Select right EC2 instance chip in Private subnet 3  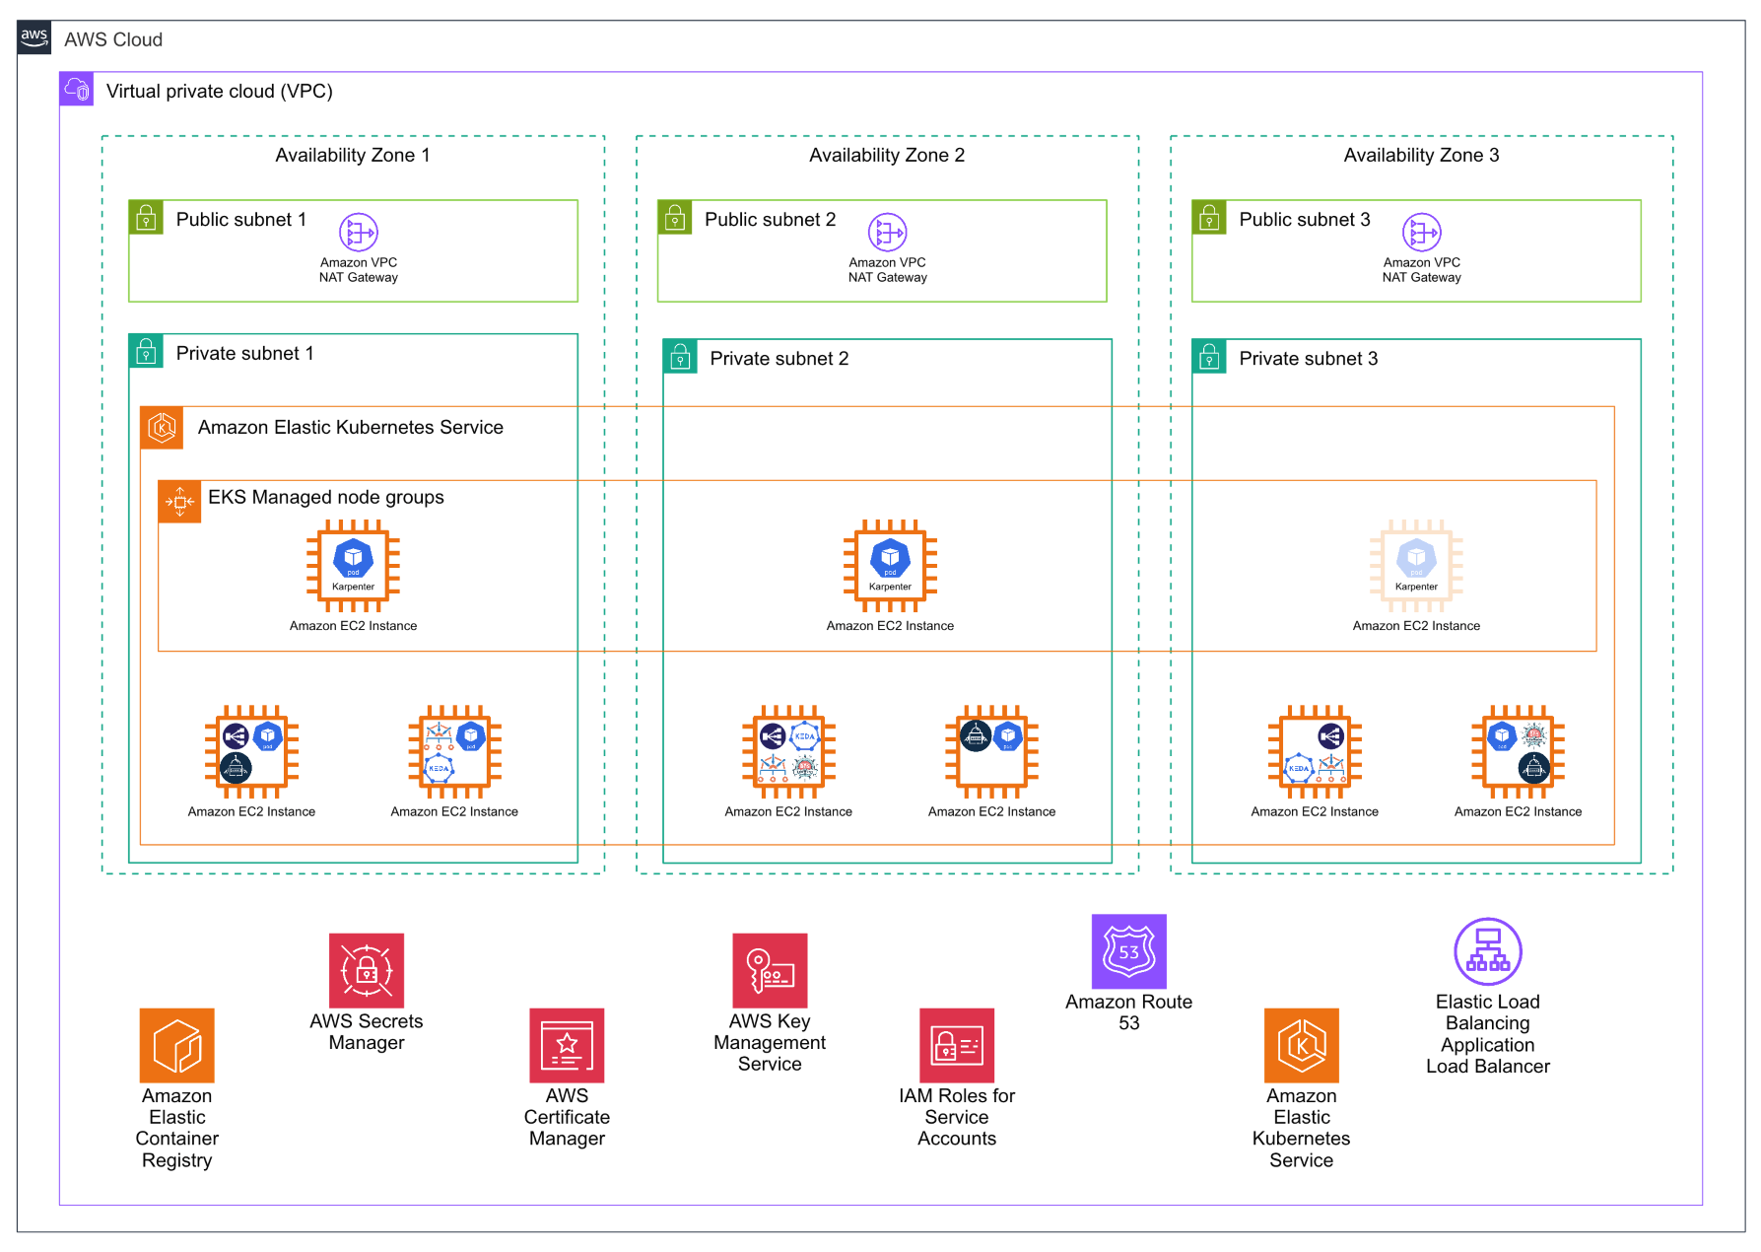tap(1518, 751)
